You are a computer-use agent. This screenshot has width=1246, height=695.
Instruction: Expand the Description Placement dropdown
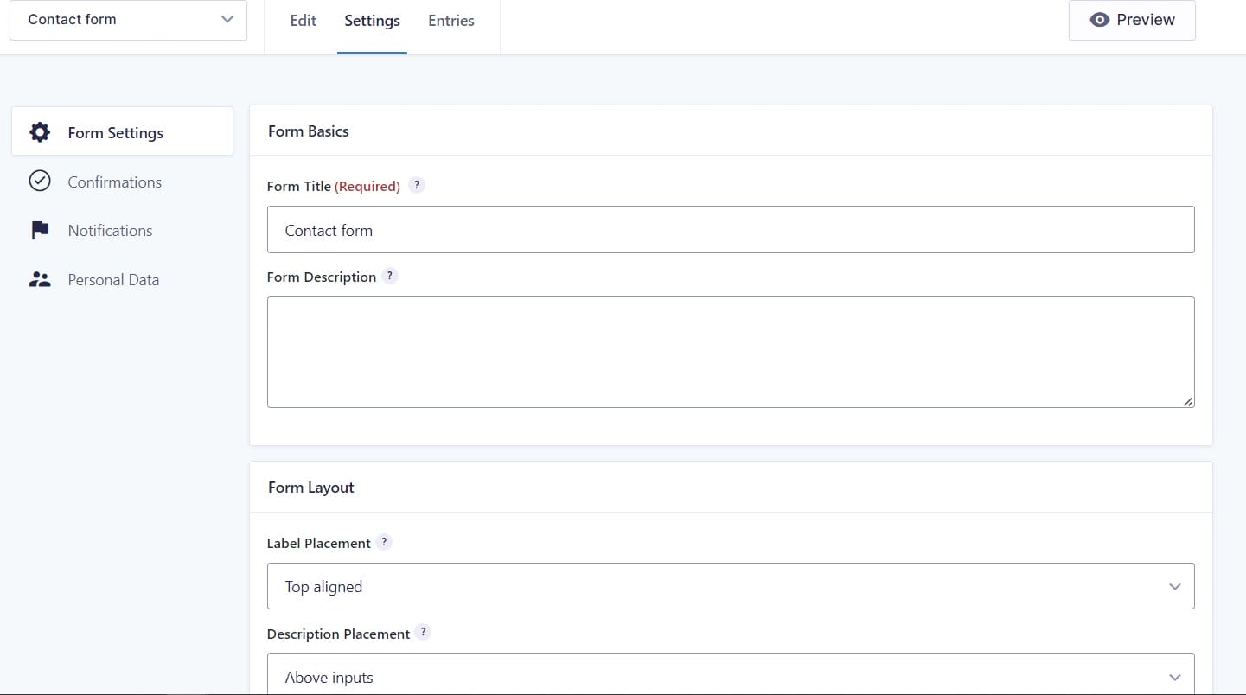coord(731,676)
